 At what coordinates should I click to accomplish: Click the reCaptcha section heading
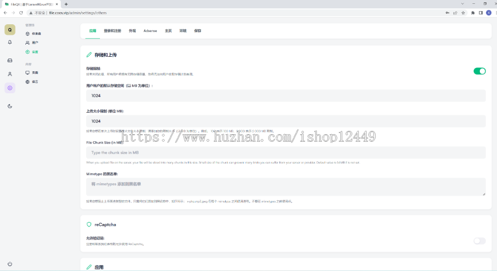(105, 225)
